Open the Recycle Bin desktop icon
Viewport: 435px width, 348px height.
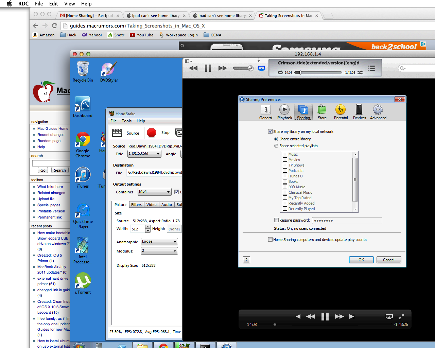(83, 69)
